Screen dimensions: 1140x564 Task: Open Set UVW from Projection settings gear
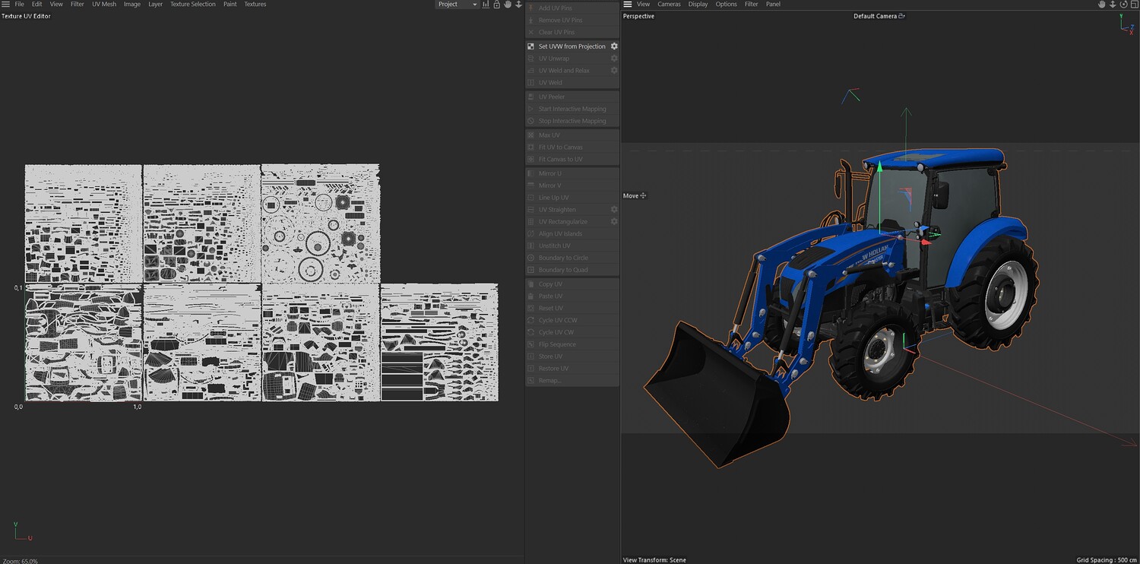(614, 46)
